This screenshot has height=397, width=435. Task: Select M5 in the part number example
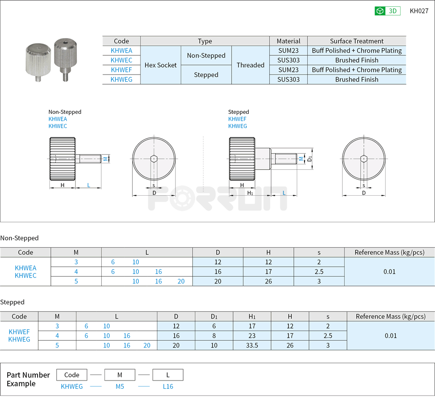click(120, 386)
